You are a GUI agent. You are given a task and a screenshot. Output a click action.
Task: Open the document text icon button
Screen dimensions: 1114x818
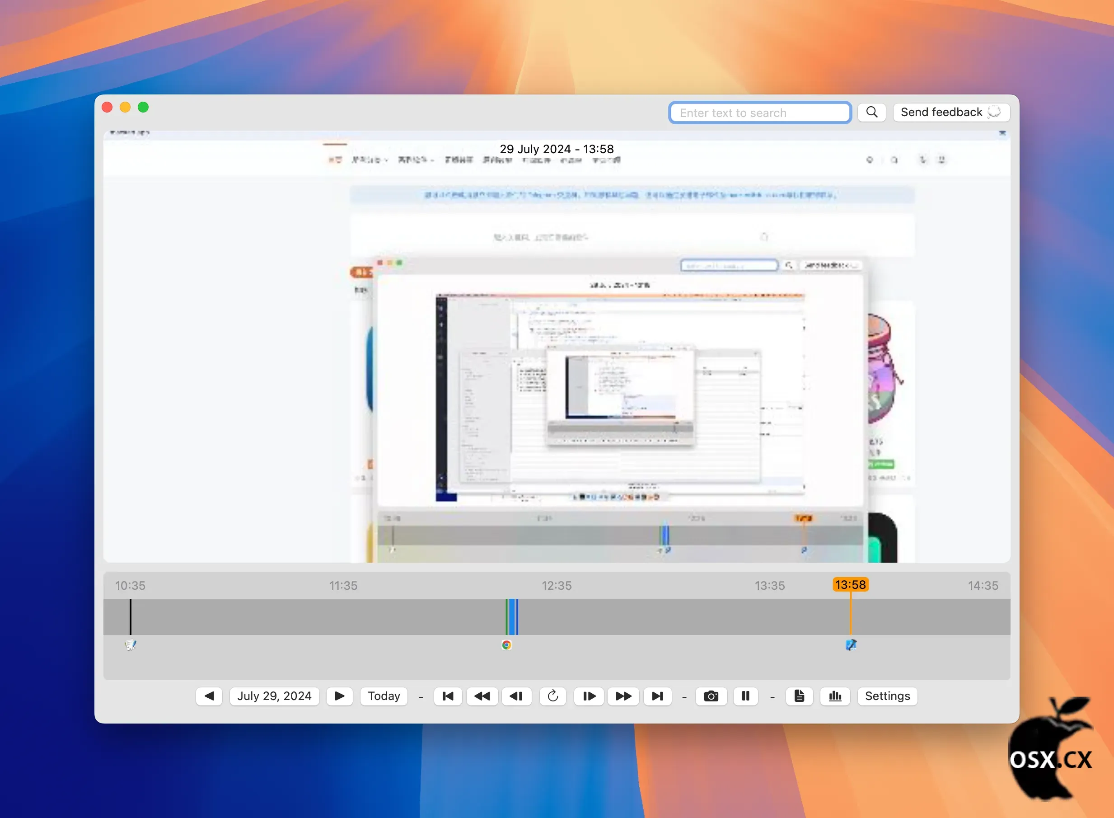799,696
